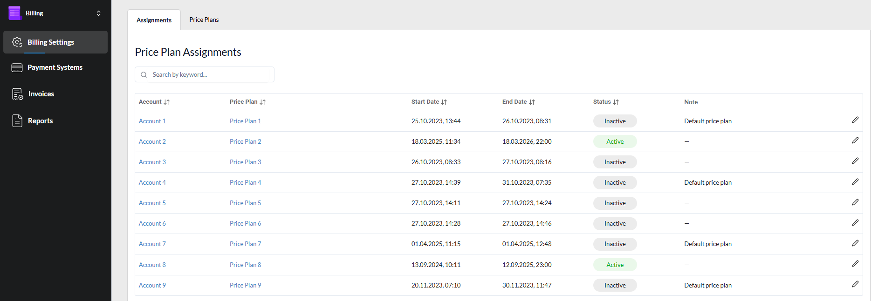871x301 pixels.
Task: Open the Billing module switcher chevron
Action: tap(98, 13)
